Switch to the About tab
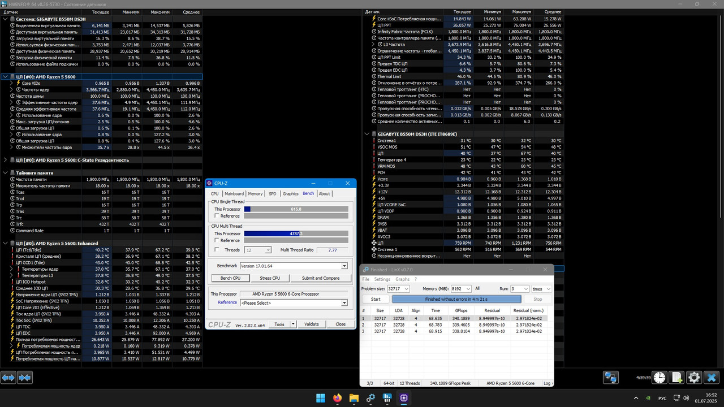Viewport: 724px width, 407px height. pyautogui.click(x=324, y=193)
